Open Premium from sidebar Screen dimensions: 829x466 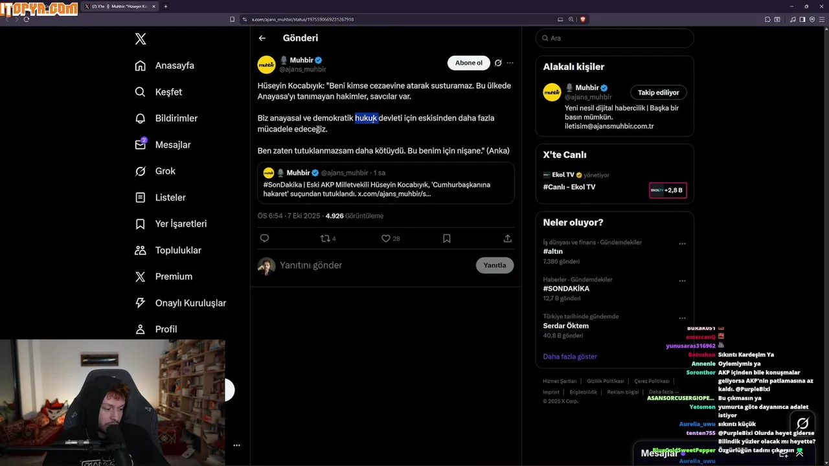[163, 276]
